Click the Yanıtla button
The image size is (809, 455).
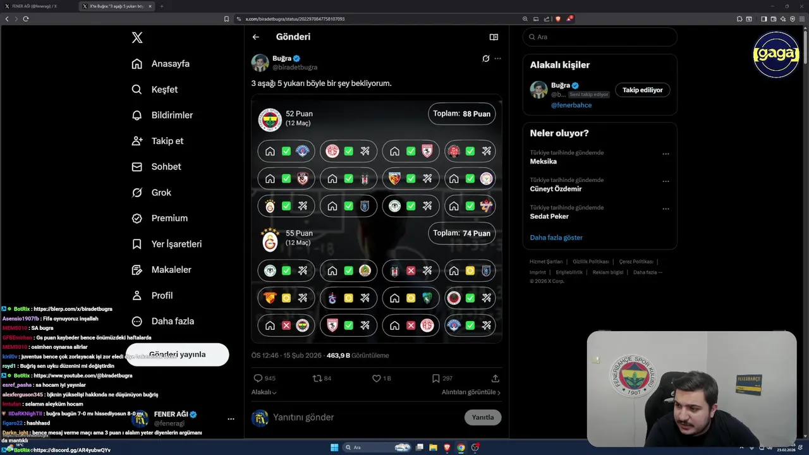click(483, 417)
